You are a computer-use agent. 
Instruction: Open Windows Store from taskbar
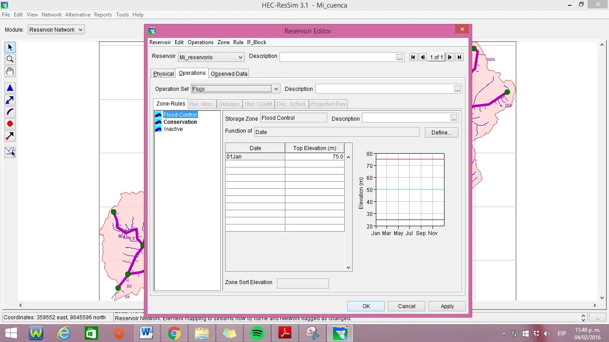point(91,333)
